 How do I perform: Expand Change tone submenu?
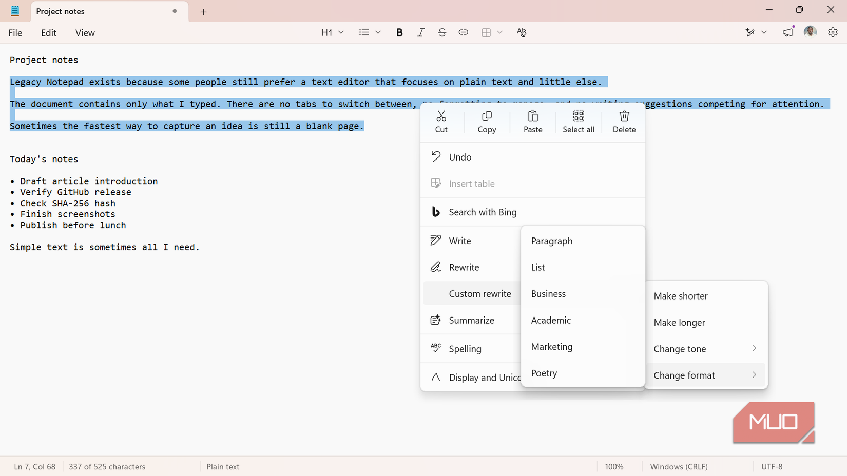706,349
